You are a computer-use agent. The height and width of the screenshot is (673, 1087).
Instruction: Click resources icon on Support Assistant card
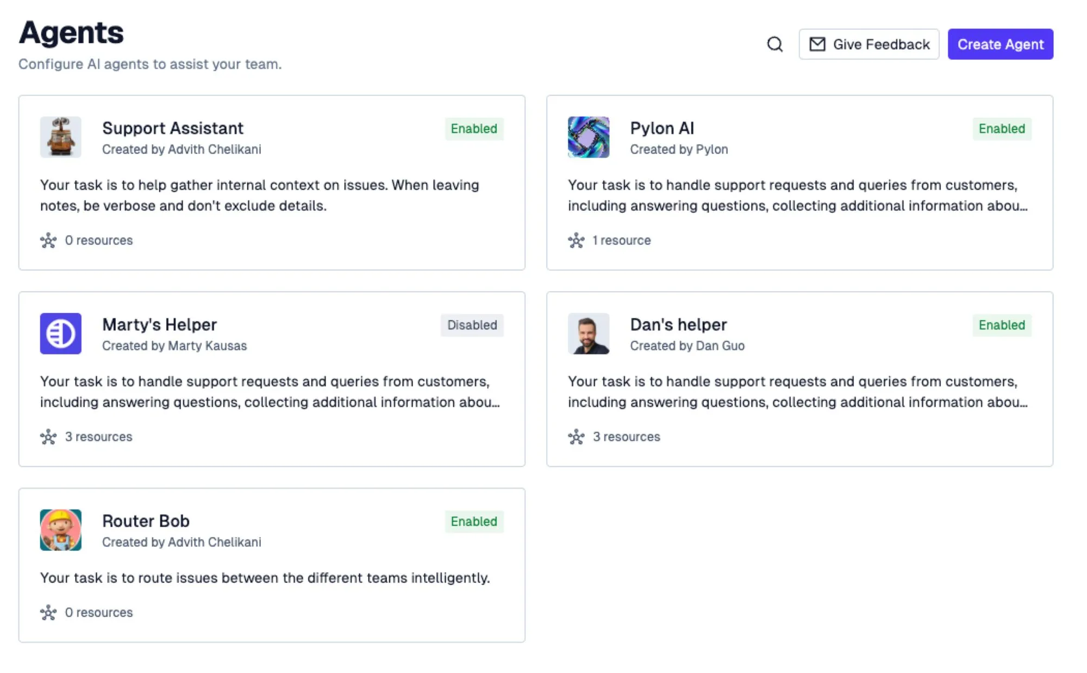click(48, 240)
